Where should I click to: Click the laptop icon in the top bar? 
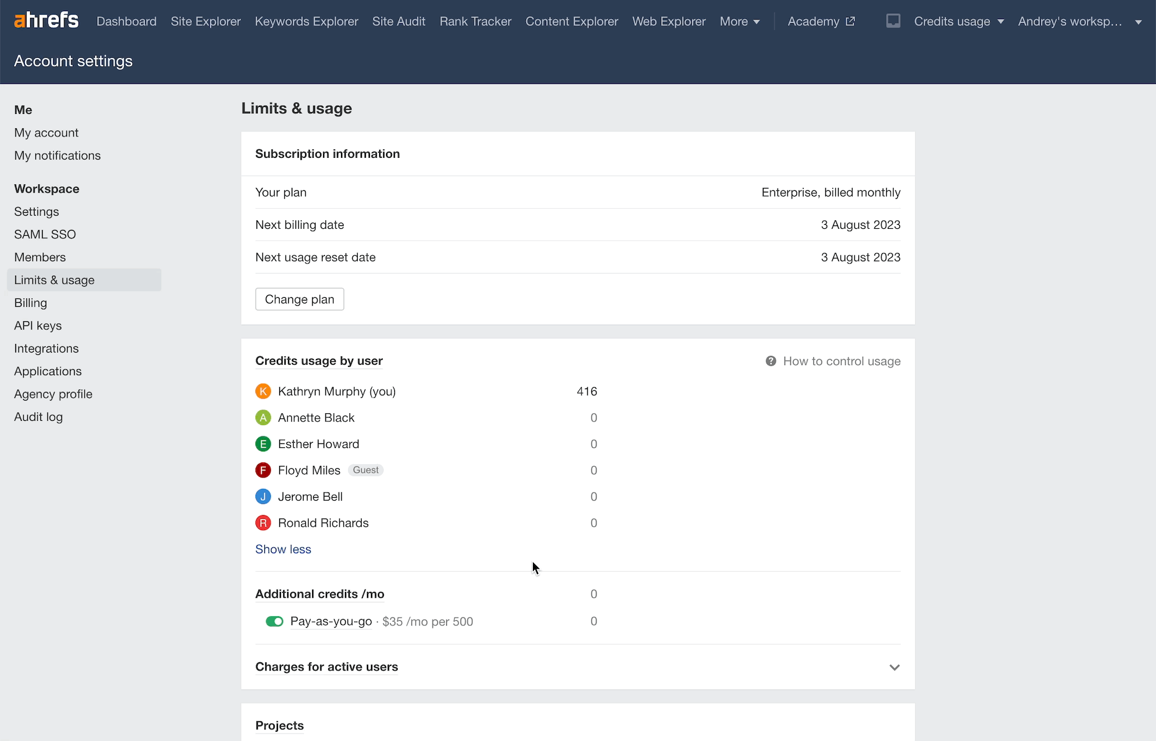coord(893,21)
